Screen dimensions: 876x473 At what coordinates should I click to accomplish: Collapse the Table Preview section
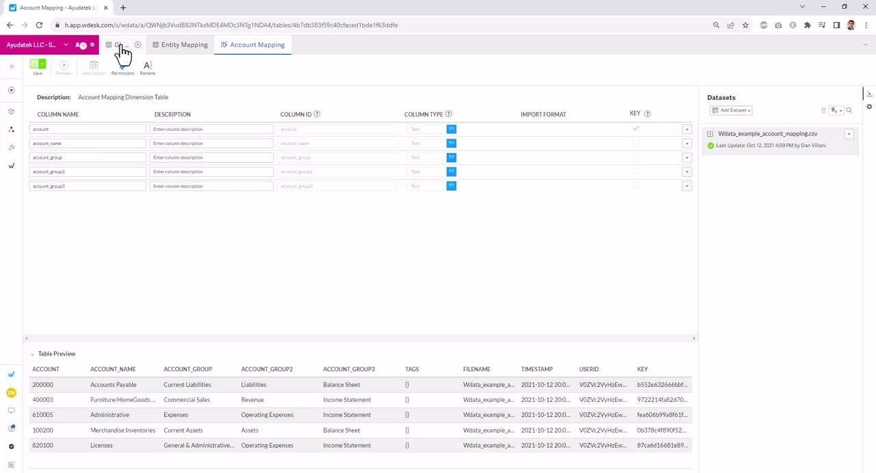pos(32,354)
